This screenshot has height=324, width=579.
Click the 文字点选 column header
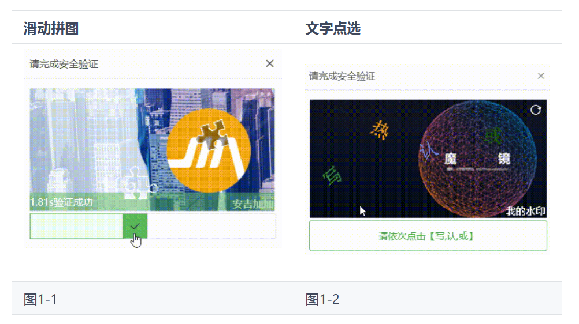(333, 28)
